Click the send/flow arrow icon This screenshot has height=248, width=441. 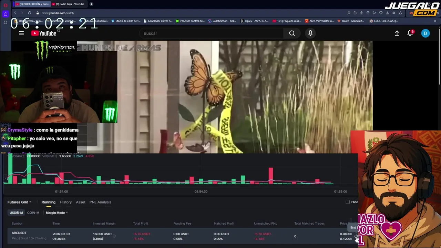[375, 13]
